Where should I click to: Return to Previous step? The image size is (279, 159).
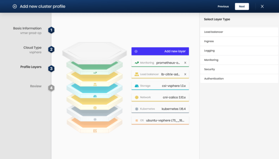tap(223, 6)
